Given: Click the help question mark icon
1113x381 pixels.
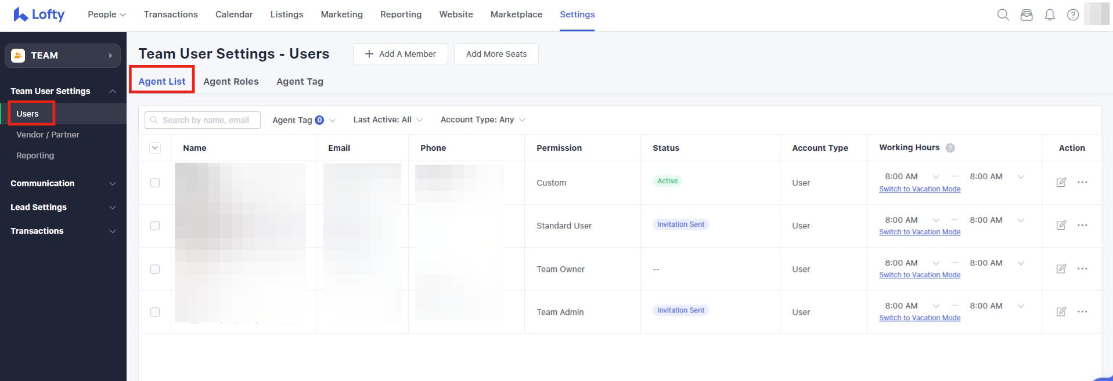Looking at the screenshot, I should 1073,15.
